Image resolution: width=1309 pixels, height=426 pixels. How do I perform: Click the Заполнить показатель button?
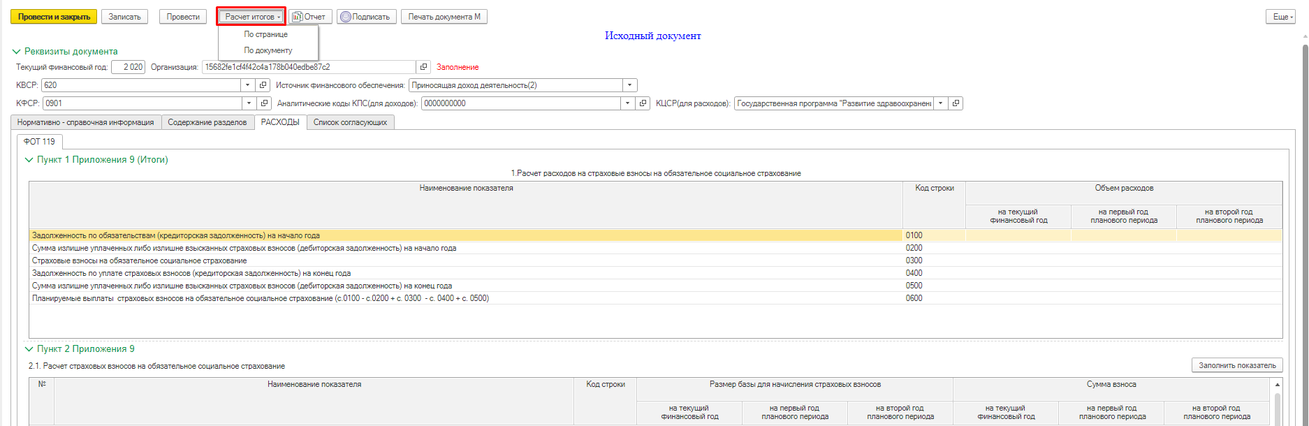(1236, 365)
